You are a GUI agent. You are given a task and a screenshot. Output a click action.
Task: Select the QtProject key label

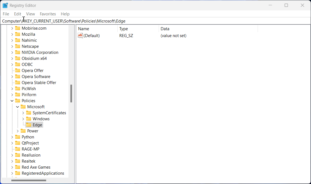coord(30,143)
